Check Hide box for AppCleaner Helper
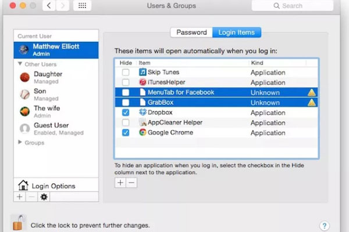This screenshot has width=349, height=232. point(126,122)
